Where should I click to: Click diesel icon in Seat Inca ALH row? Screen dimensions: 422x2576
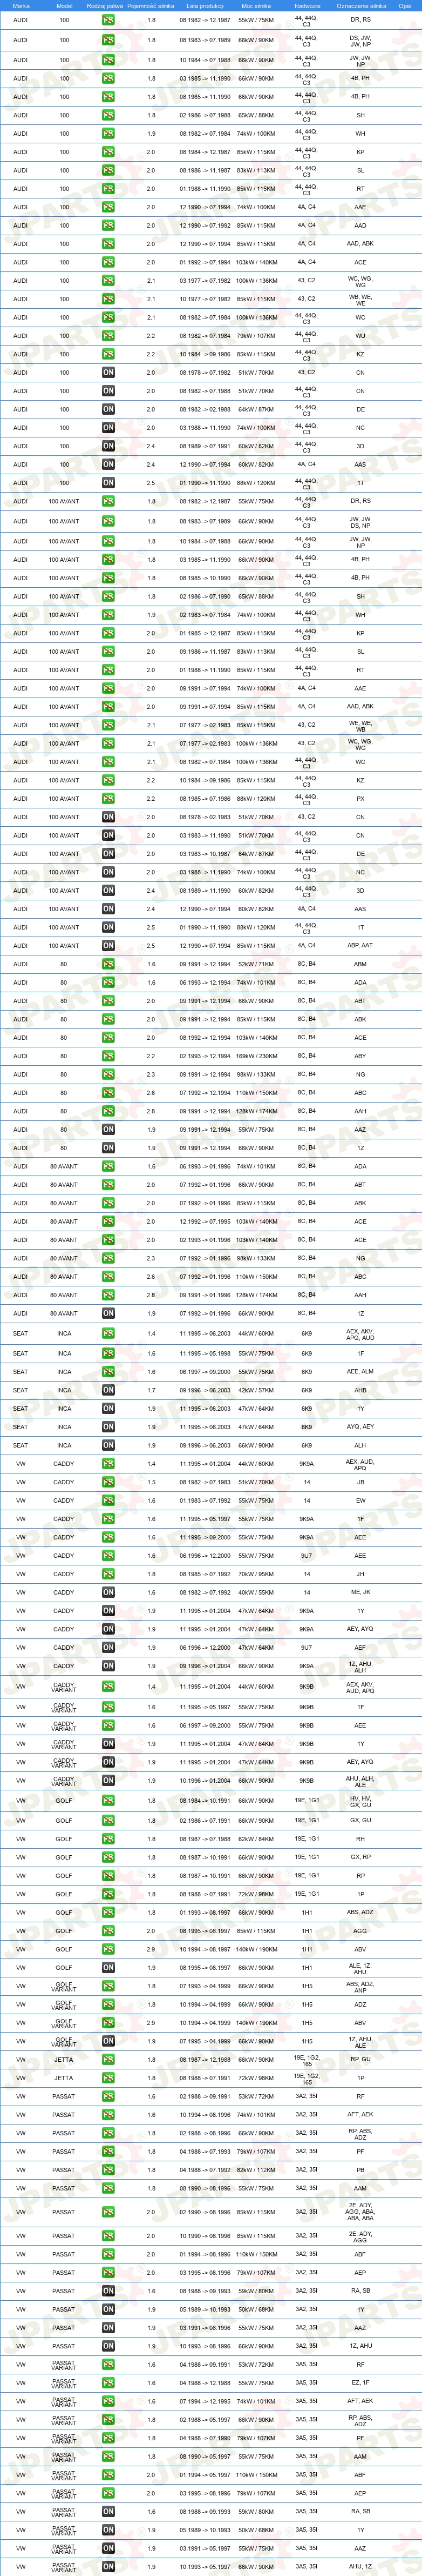coord(108,1445)
